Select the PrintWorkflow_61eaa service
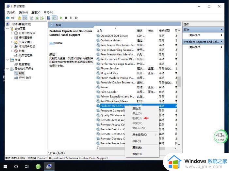The height and width of the screenshot is (171, 229). click(114, 101)
